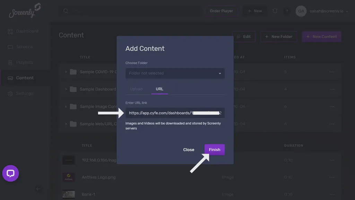
Task: Open the ellipsis menu for Anthias Logo.png
Action: pos(332,177)
